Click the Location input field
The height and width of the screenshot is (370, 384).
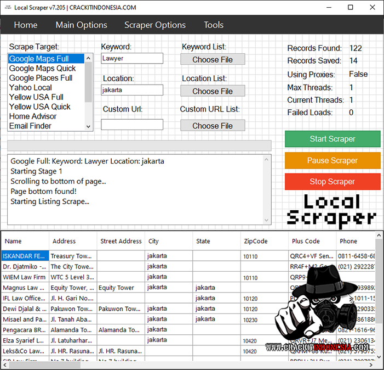pos(132,90)
